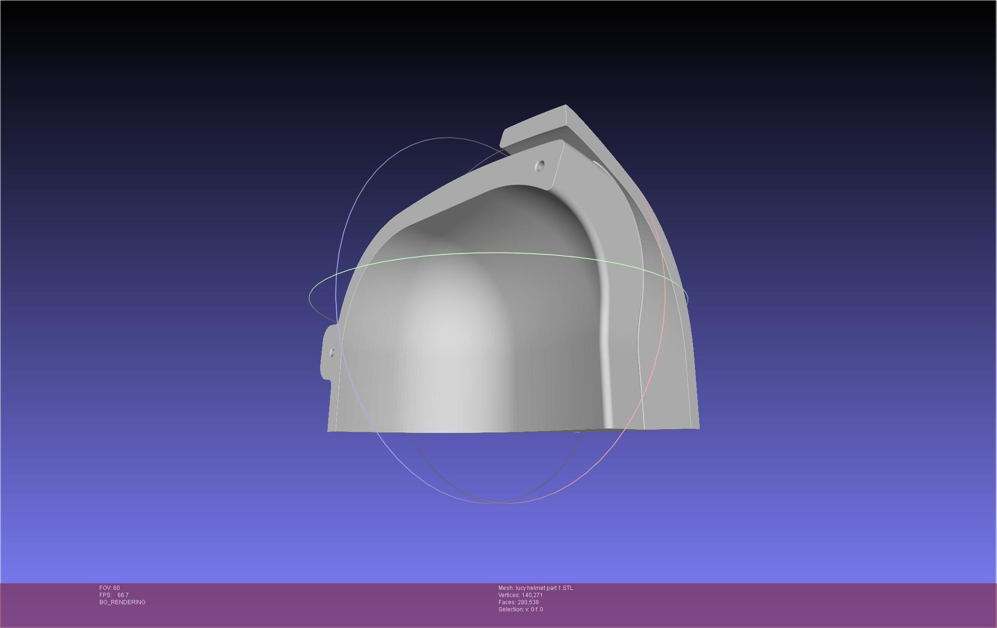Click the 'Vertices: 140,271' info line
Screen dimensions: 997x628
pos(520,595)
